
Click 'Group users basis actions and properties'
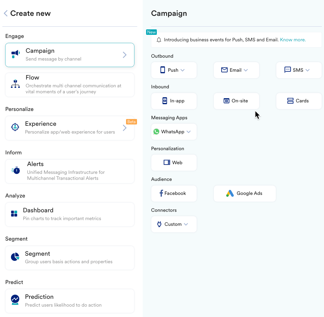coord(69,262)
